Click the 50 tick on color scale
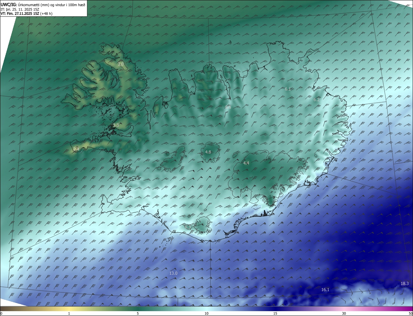Viewport: 413px width, 316px height. [x=410, y=313]
